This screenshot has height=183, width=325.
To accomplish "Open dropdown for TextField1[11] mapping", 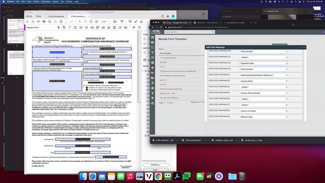I will (264, 57).
